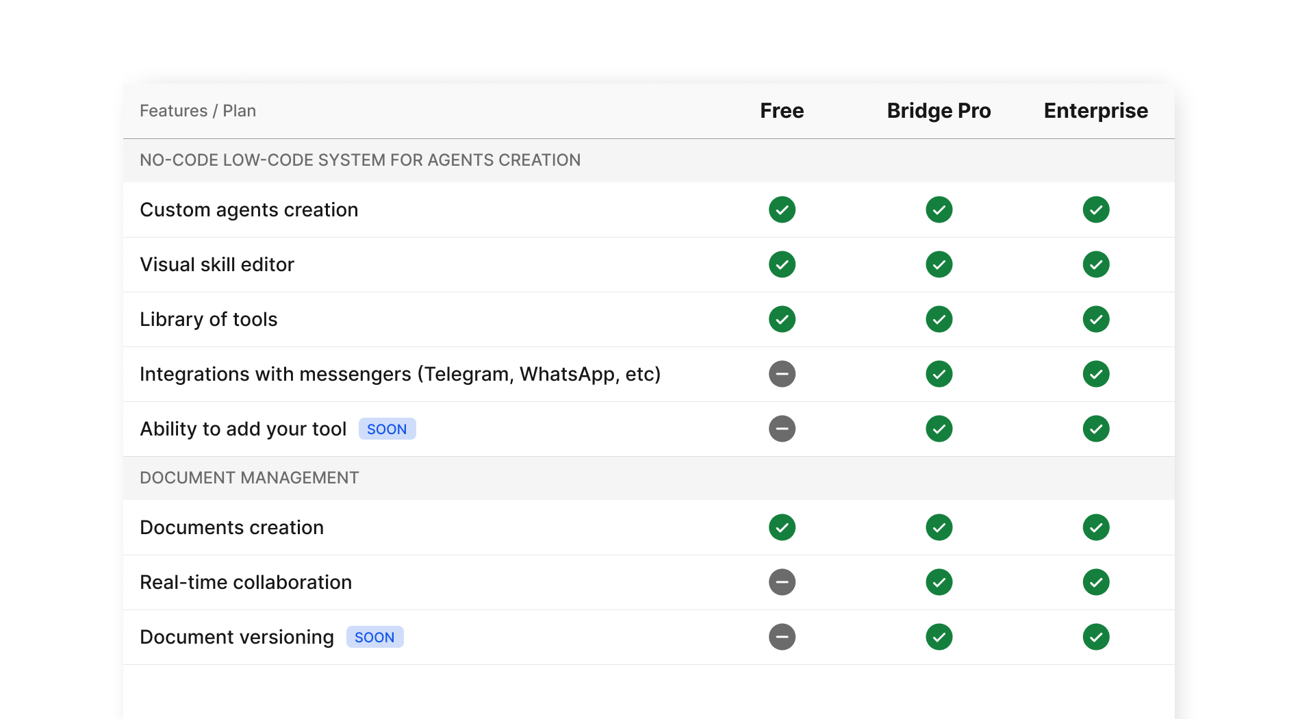Expand the Features / Plan header cell
Screen dimensions: 1298x719
pyautogui.click(x=198, y=110)
